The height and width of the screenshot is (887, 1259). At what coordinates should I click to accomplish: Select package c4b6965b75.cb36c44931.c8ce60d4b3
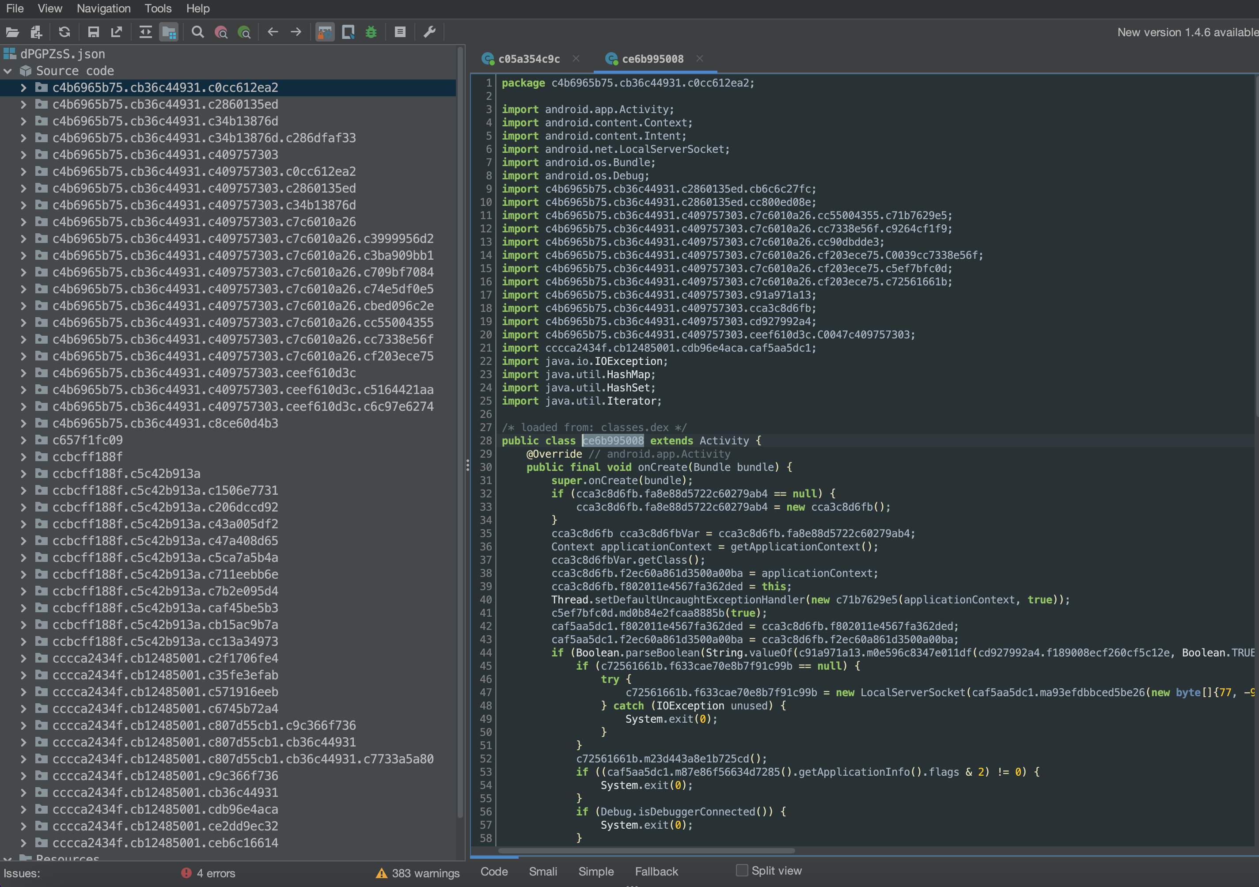[165, 423]
